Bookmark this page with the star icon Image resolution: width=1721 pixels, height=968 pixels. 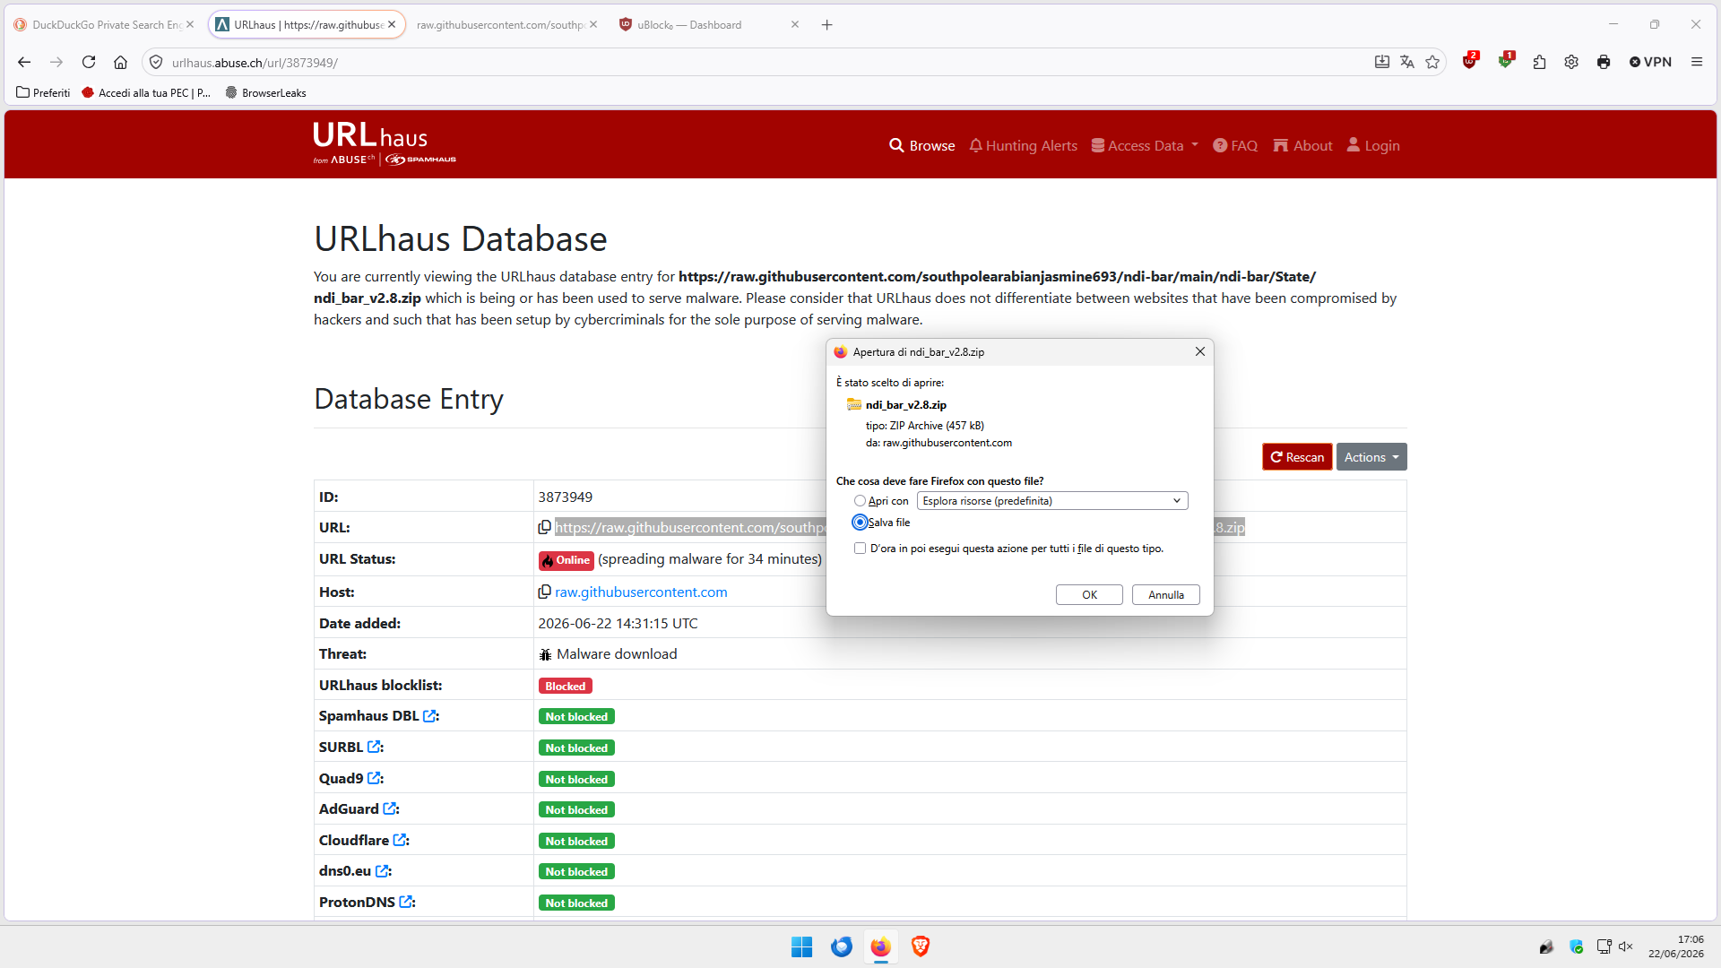[x=1432, y=62]
